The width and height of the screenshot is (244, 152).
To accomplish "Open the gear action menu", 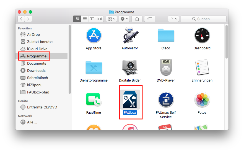I will pos(124,19).
